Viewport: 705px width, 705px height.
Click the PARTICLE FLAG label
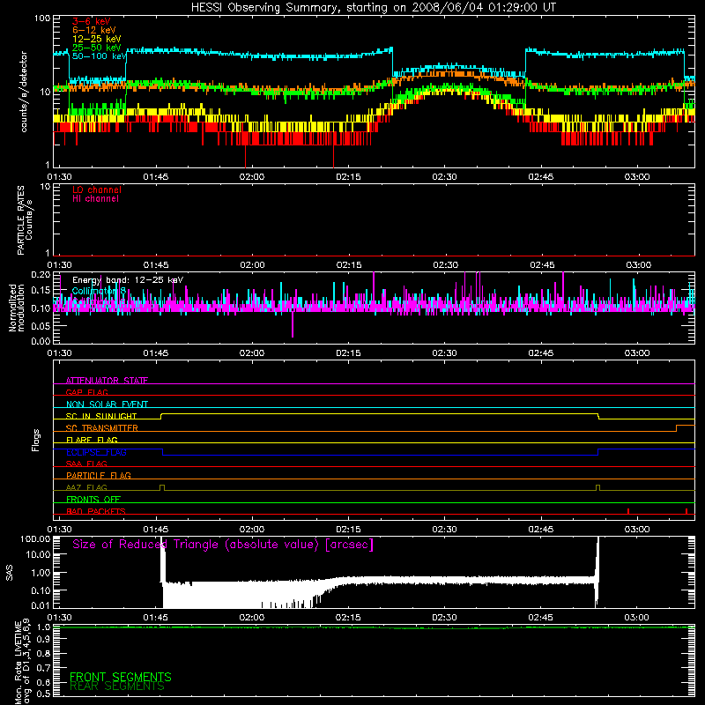click(x=99, y=475)
